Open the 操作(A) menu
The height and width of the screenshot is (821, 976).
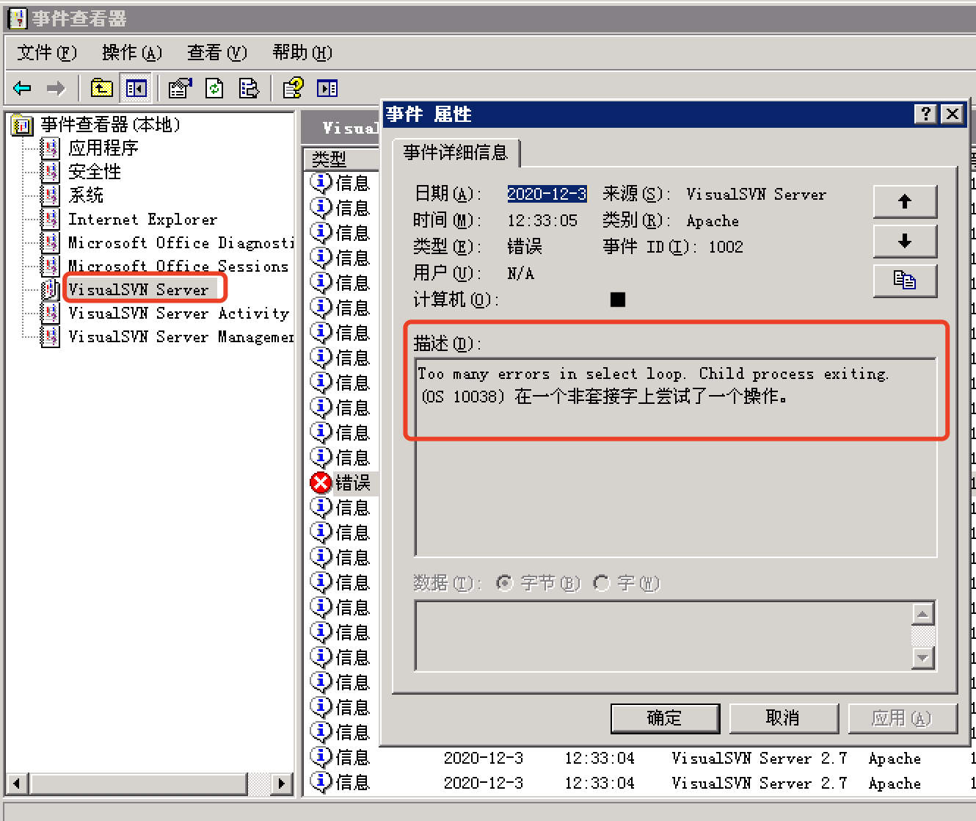point(132,53)
